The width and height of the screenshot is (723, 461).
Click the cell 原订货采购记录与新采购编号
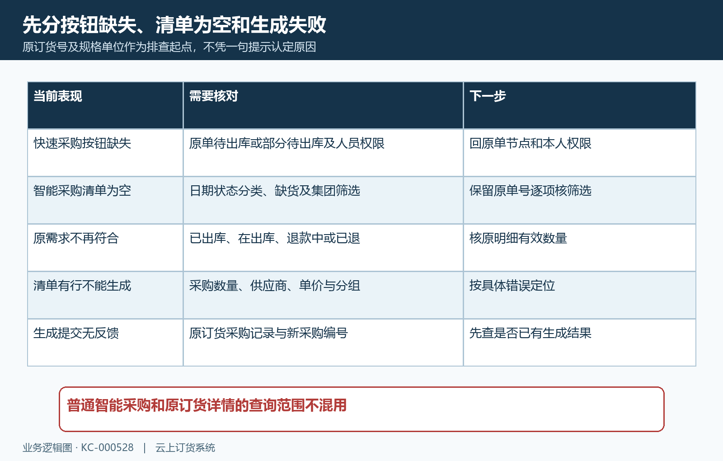323,343
